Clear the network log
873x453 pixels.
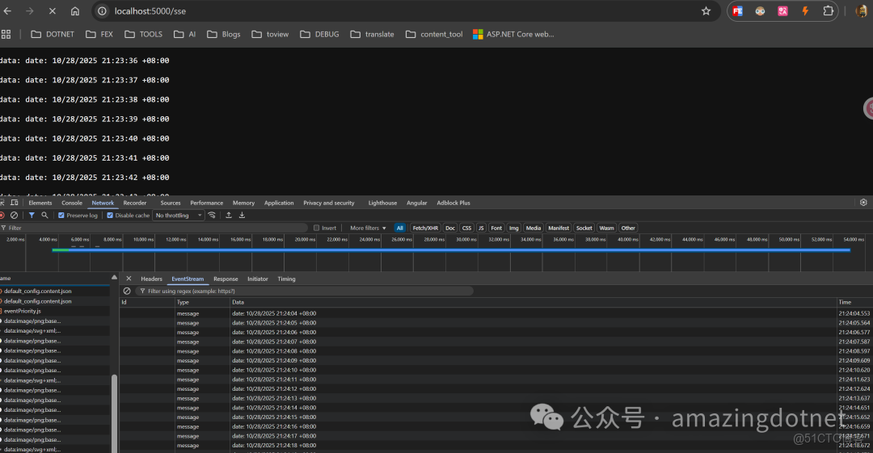pyautogui.click(x=14, y=216)
